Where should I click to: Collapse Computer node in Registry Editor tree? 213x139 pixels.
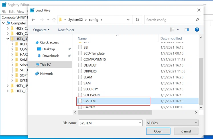pyautogui.click(x=3, y=23)
